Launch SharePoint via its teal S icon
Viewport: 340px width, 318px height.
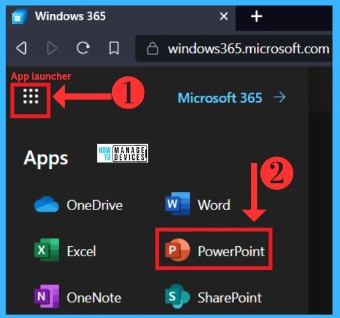178,296
